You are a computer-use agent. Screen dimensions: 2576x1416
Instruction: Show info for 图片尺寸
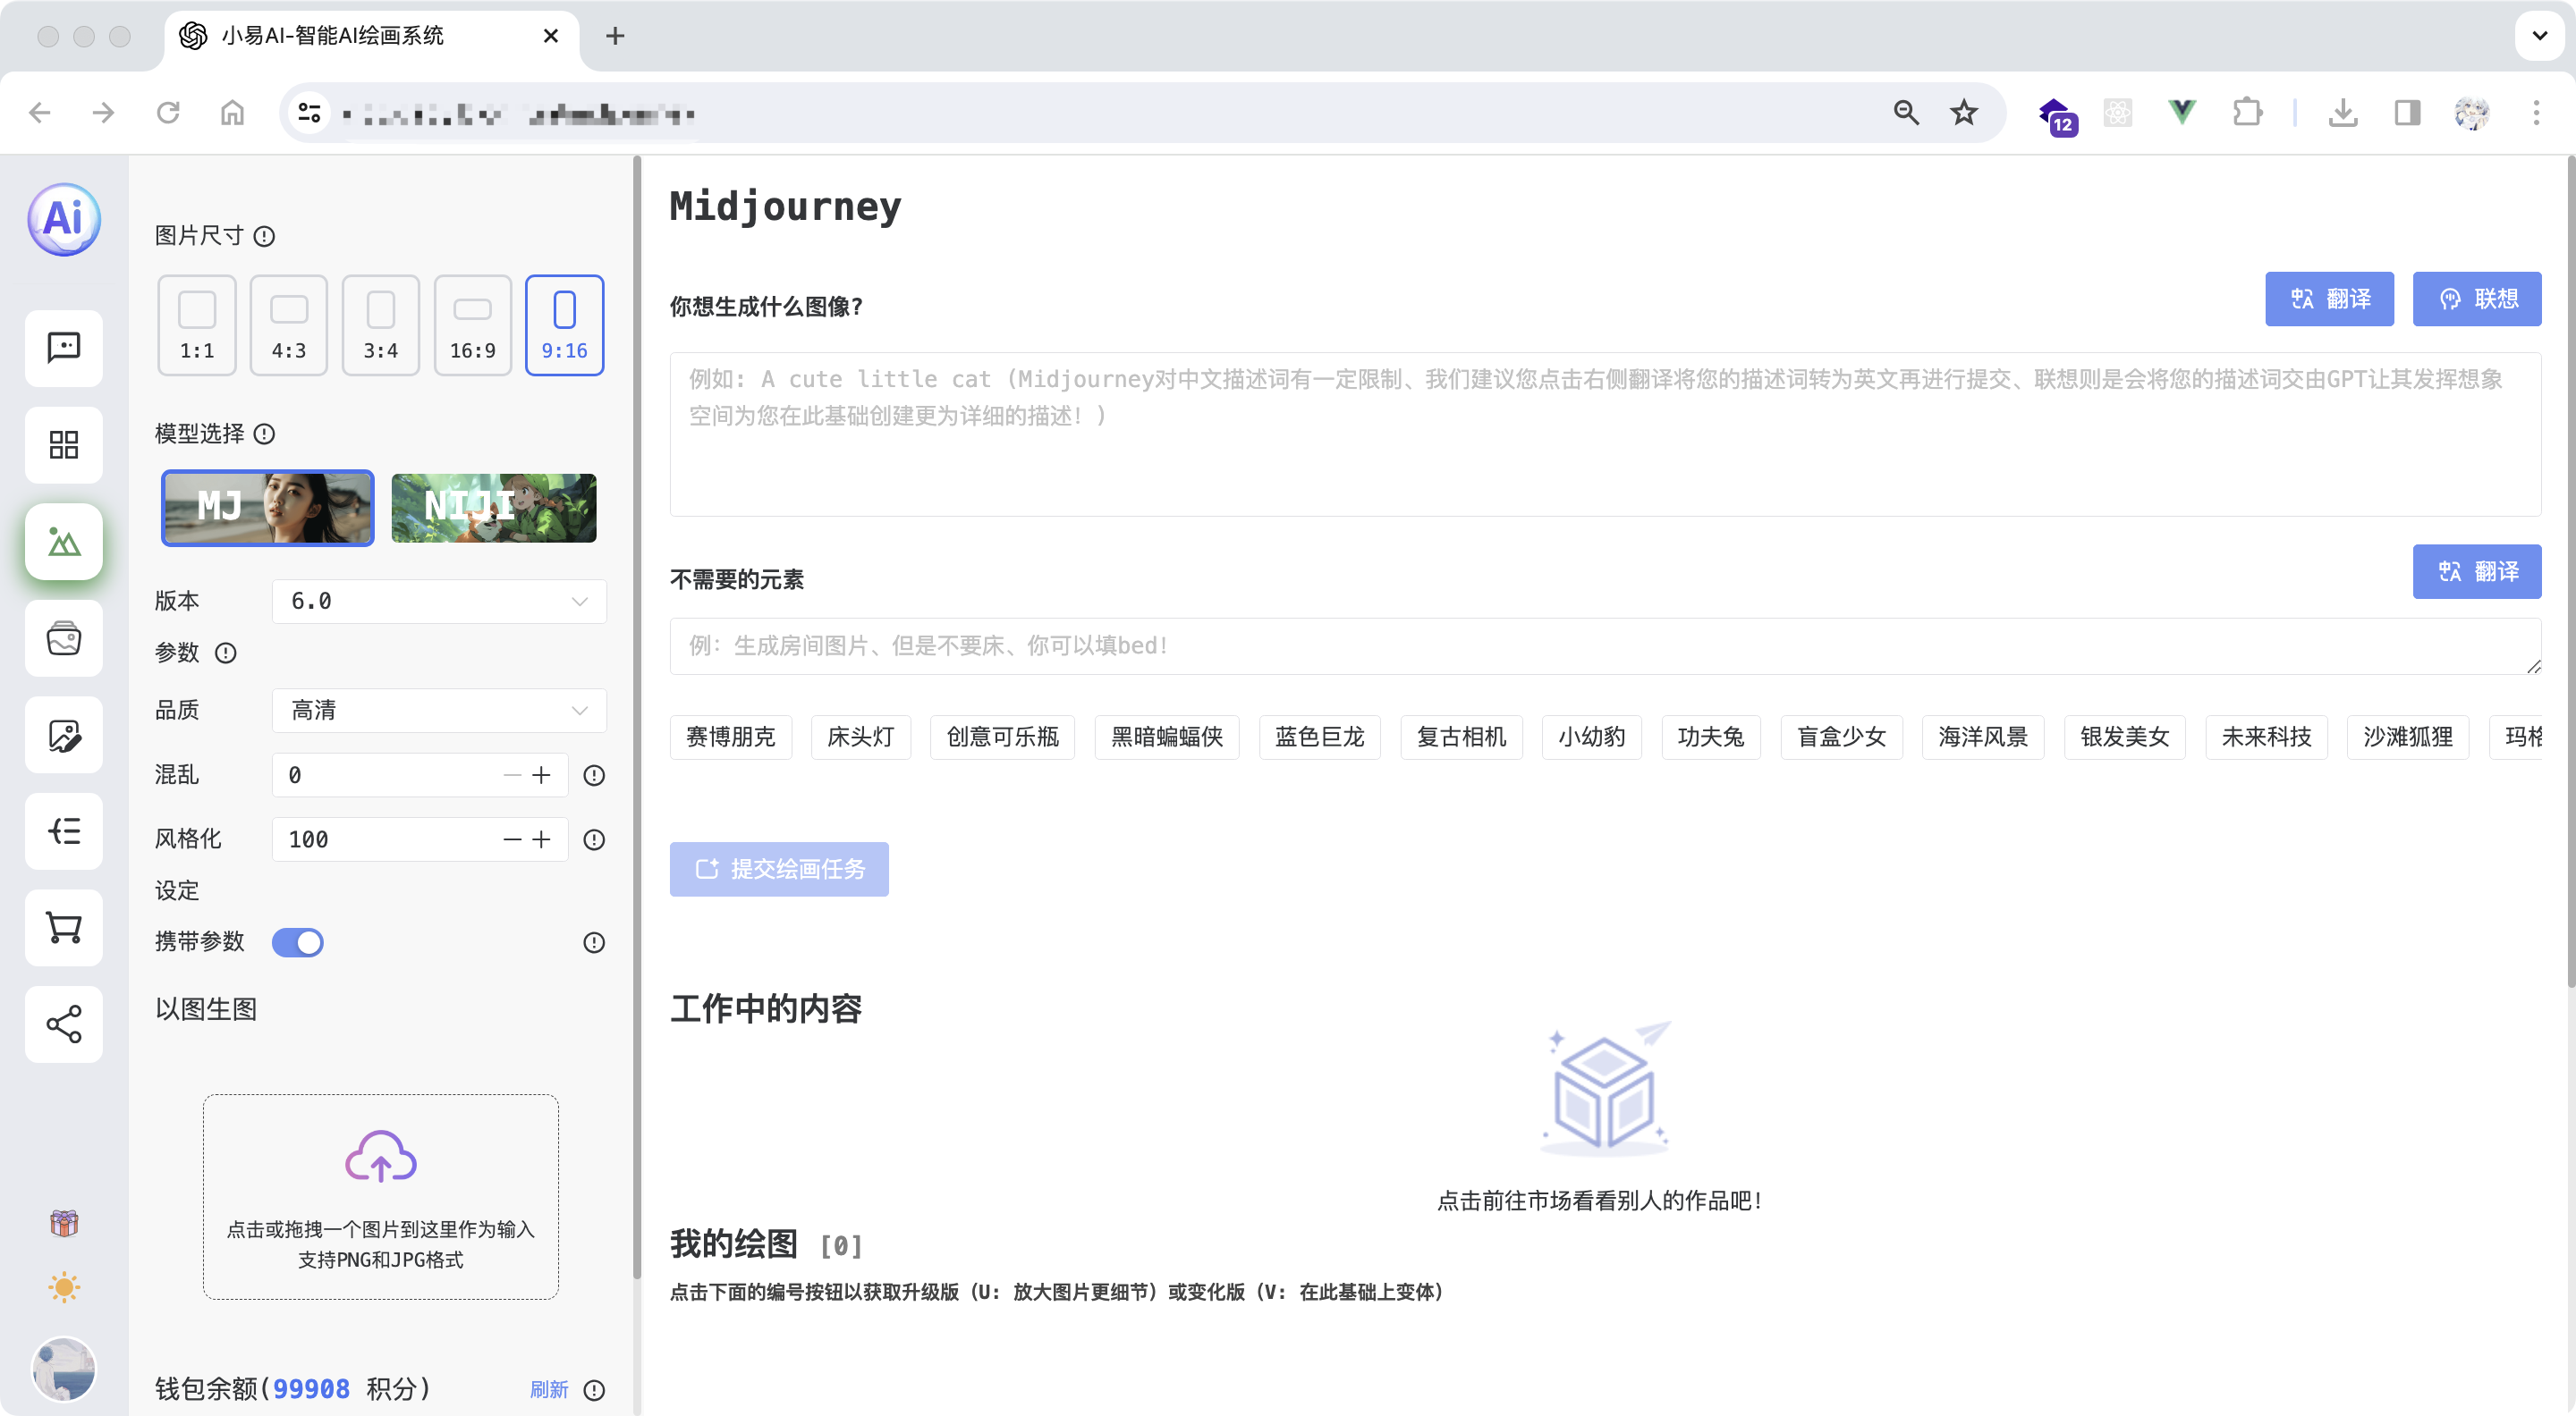(264, 236)
